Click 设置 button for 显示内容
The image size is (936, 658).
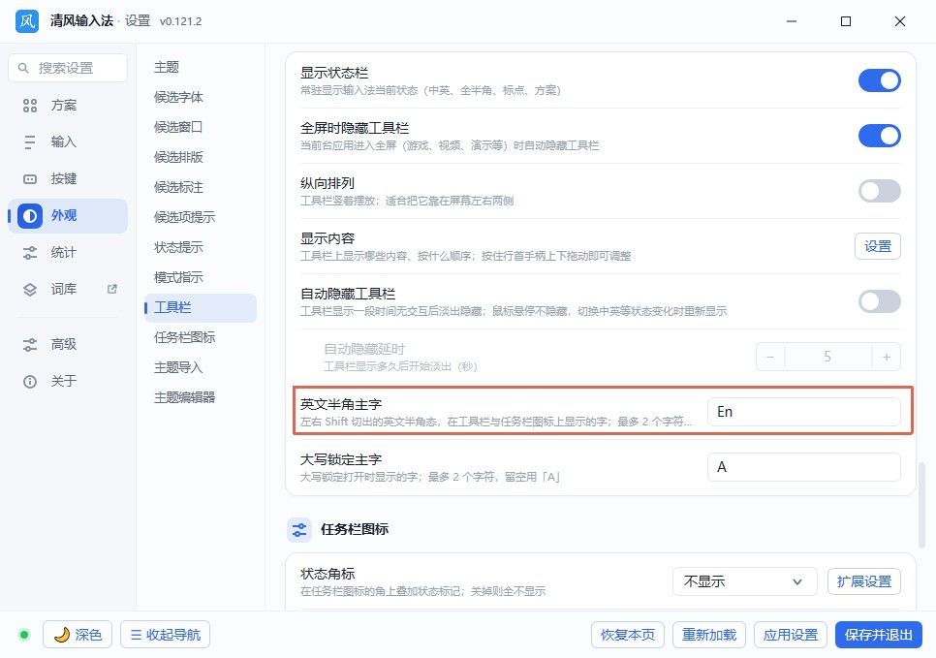(x=878, y=246)
